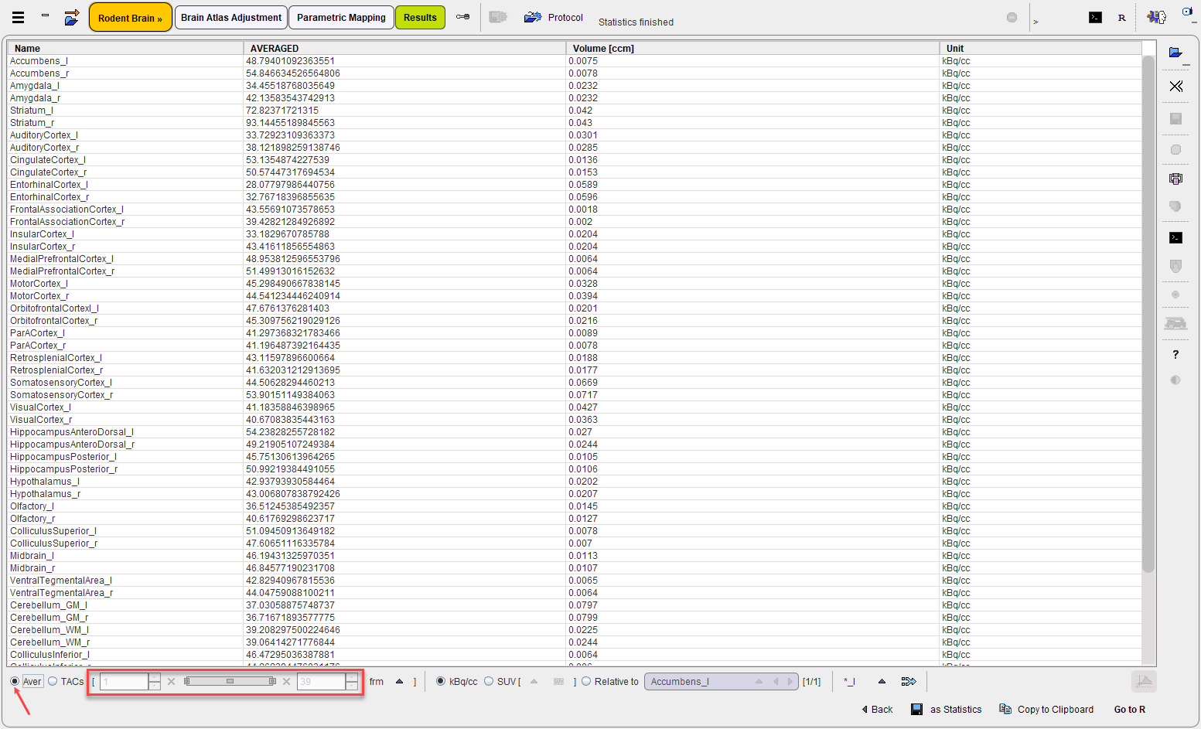Click the Volume [ccm] column header
Image resolution: width=1201 pixels, height=729 pixels.
(752, 48)
